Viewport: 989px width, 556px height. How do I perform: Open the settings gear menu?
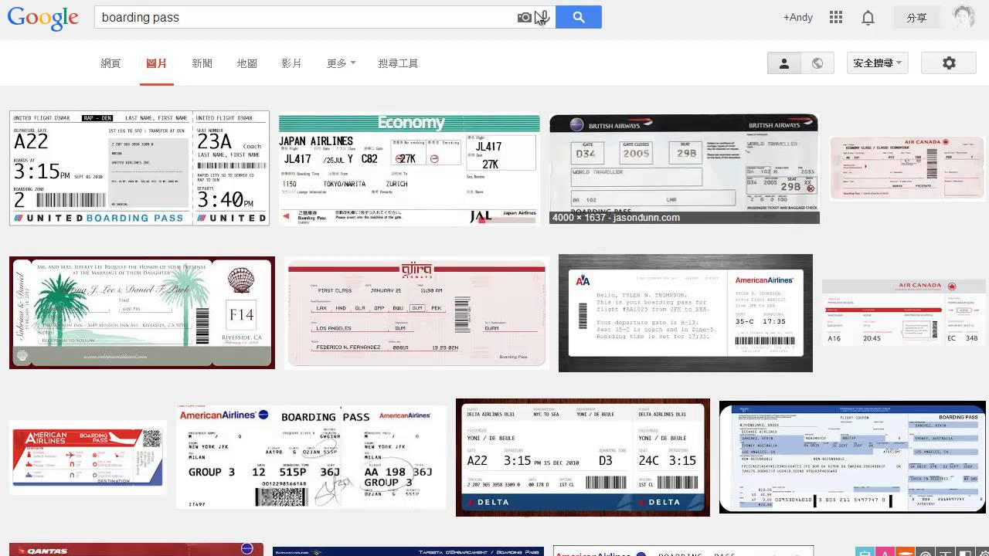click(x=949, y=63)
